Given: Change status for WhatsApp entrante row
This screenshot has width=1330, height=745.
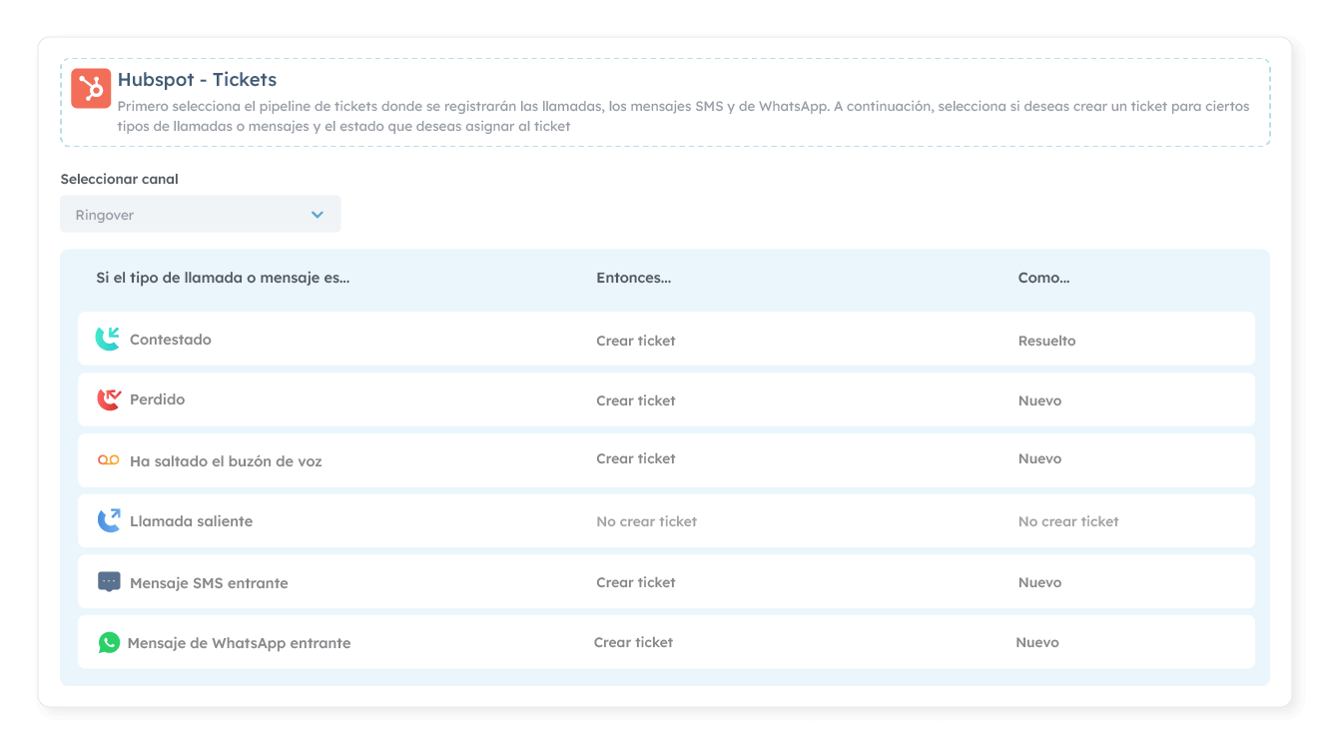Looking at the screenshot, I should pos(1037,642).
